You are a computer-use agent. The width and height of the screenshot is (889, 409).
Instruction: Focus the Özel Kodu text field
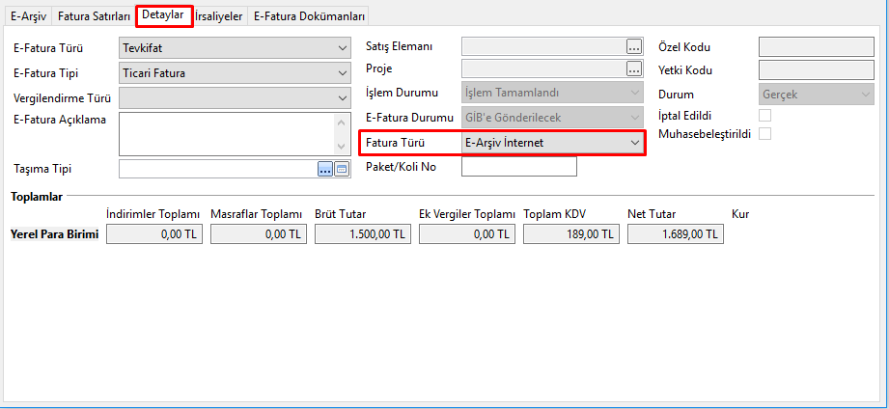click(816, 46)
